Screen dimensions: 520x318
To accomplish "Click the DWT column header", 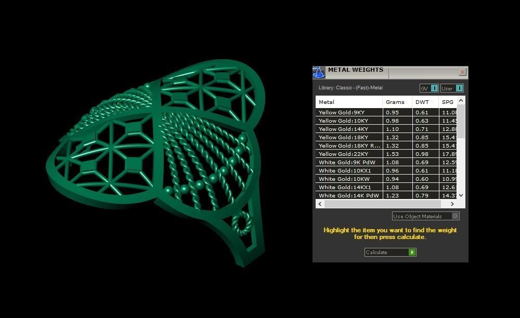I will click(x=425, y=102).
